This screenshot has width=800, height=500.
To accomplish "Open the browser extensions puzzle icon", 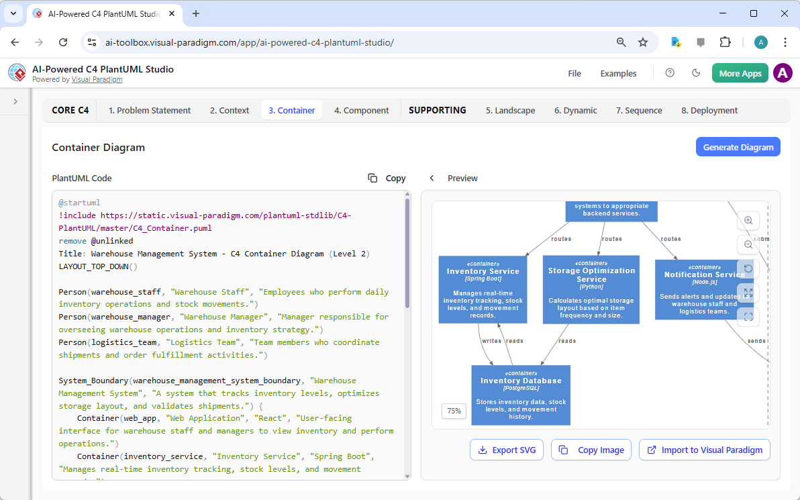I will (x=725, y=42).
